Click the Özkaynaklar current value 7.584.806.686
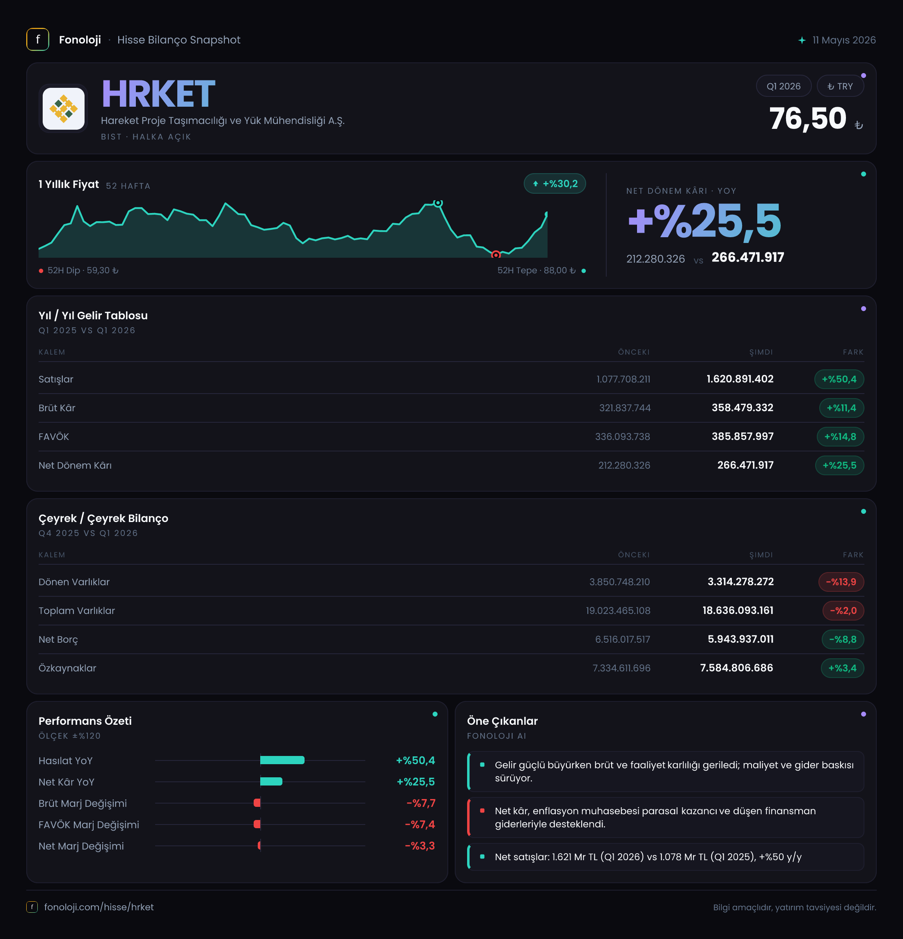The height and width of the screenshot is (939, 903). click(x=737, y=668)
